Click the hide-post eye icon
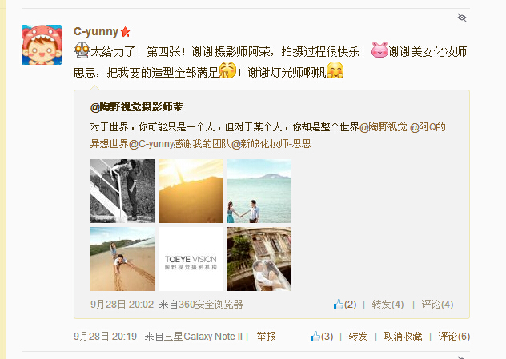The width and height of the screenshot is (506, 359). point(462,18)
